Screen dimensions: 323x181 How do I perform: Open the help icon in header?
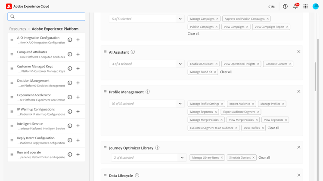tap(285, 6)
